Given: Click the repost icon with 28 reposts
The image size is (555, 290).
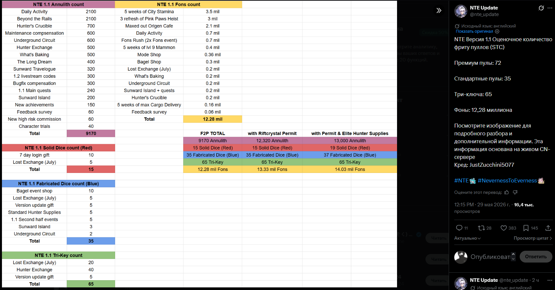Looking at the screenshot, I should (485, 228).
